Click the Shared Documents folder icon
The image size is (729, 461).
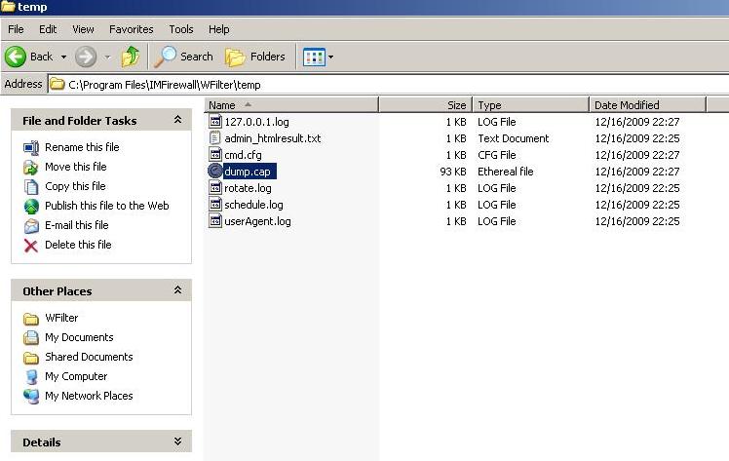point(31,358)
